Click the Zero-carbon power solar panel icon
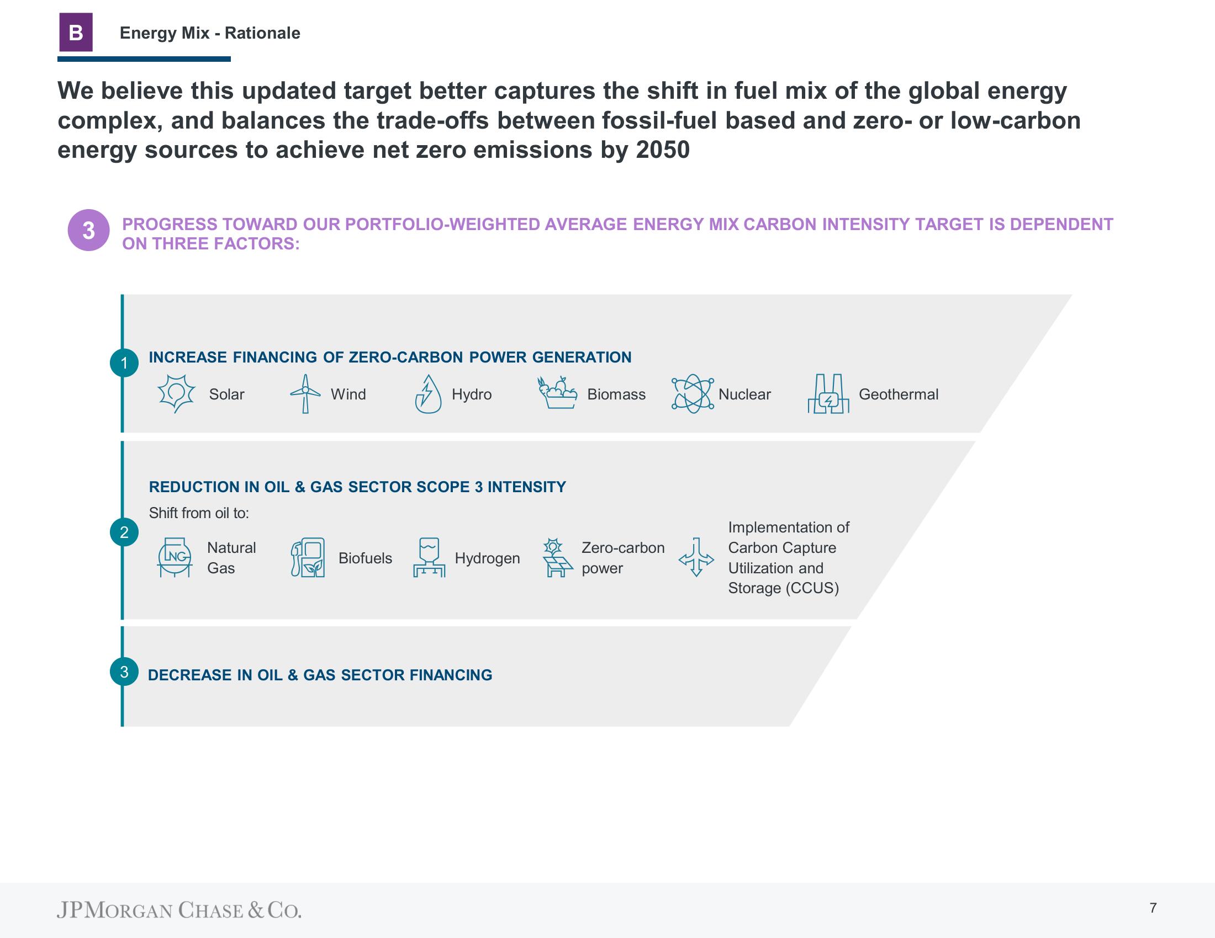 (557, 557)
